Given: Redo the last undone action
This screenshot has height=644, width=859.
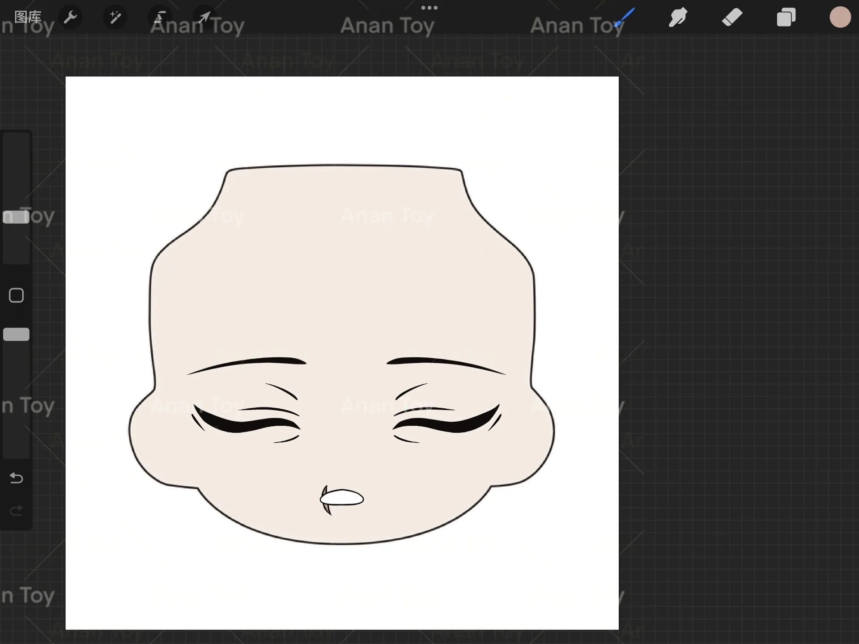Looking at the screenshot, I should [x=16, y=510].
